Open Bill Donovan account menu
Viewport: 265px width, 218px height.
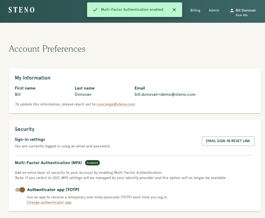[x=246, y=10]
